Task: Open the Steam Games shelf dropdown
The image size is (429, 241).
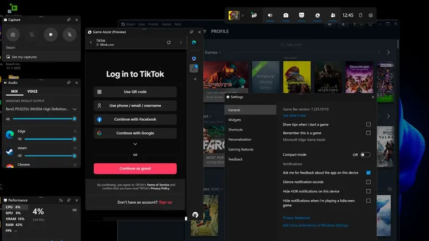Action: click(213, 52)
